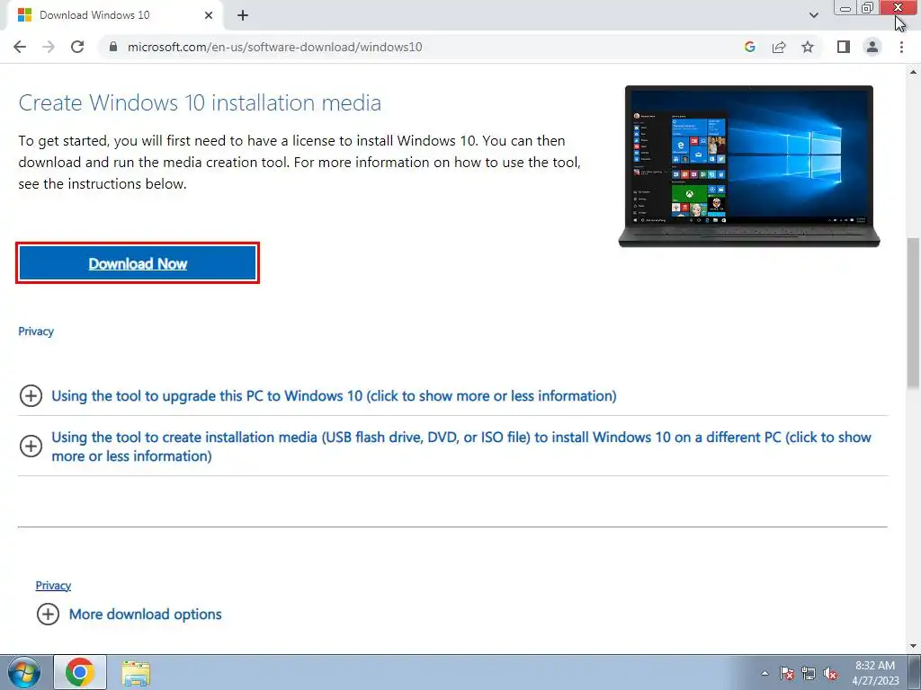Click the scrollbar up arrow
Viewport: 921px width, 690px height.
[914, 72]
